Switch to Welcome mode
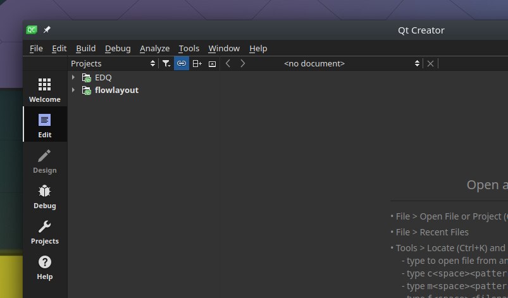This screenshot has height=298, width=508. pos(45,90)
